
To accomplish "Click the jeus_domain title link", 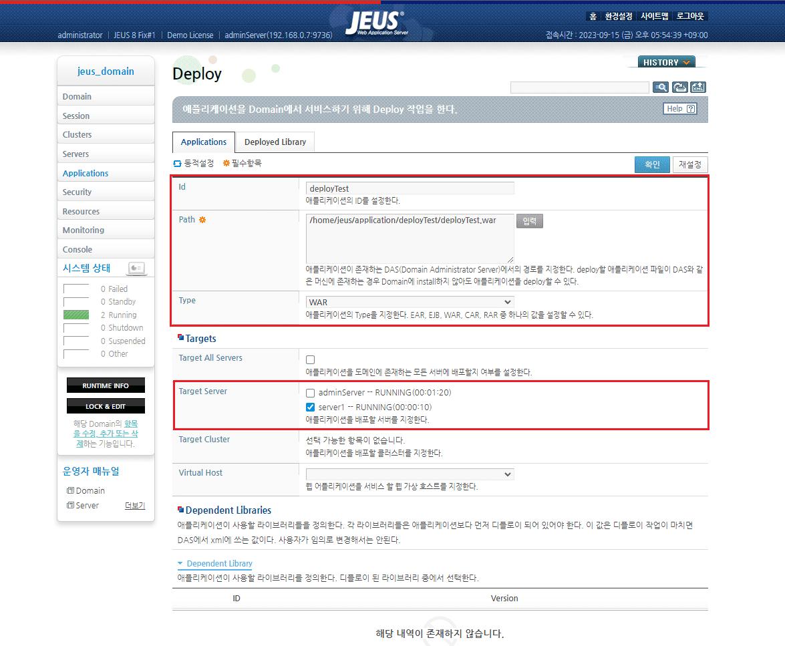I will coord(106,71).
